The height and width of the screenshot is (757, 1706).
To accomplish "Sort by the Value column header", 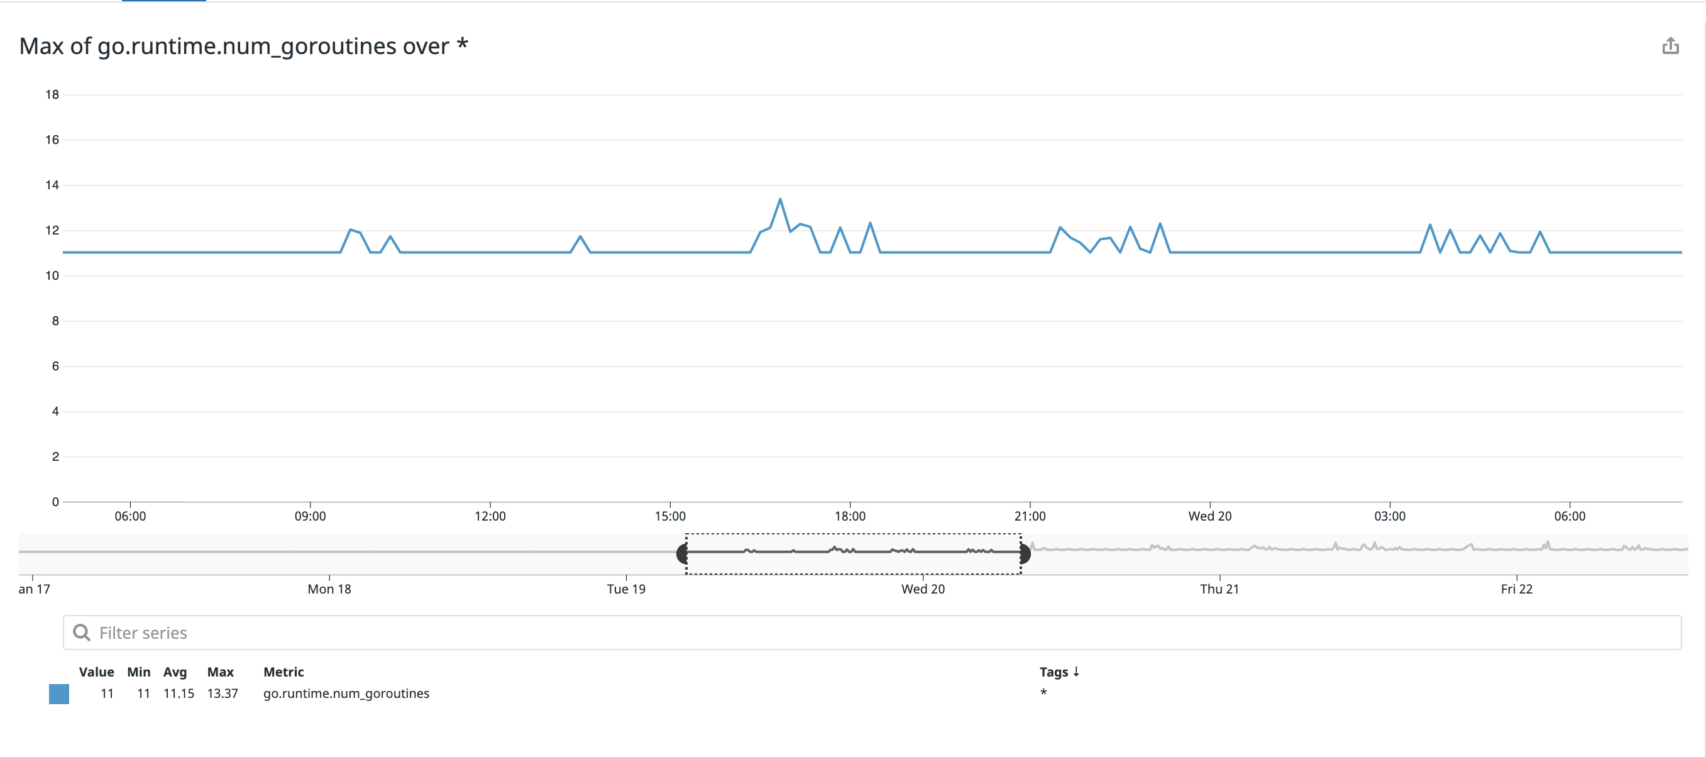I will click(96, 671).
